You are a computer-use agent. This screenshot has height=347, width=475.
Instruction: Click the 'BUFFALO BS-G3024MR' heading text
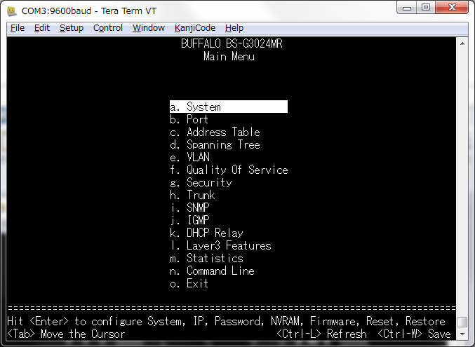(x=232, y=43)
